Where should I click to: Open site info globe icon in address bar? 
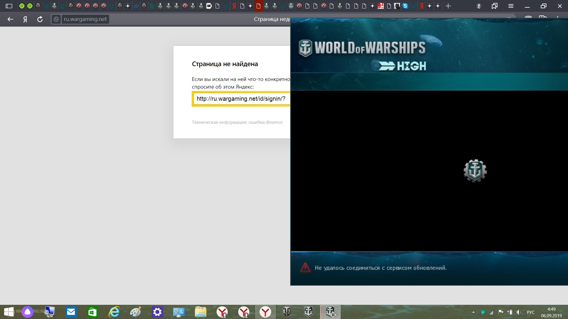click(56, 19)
